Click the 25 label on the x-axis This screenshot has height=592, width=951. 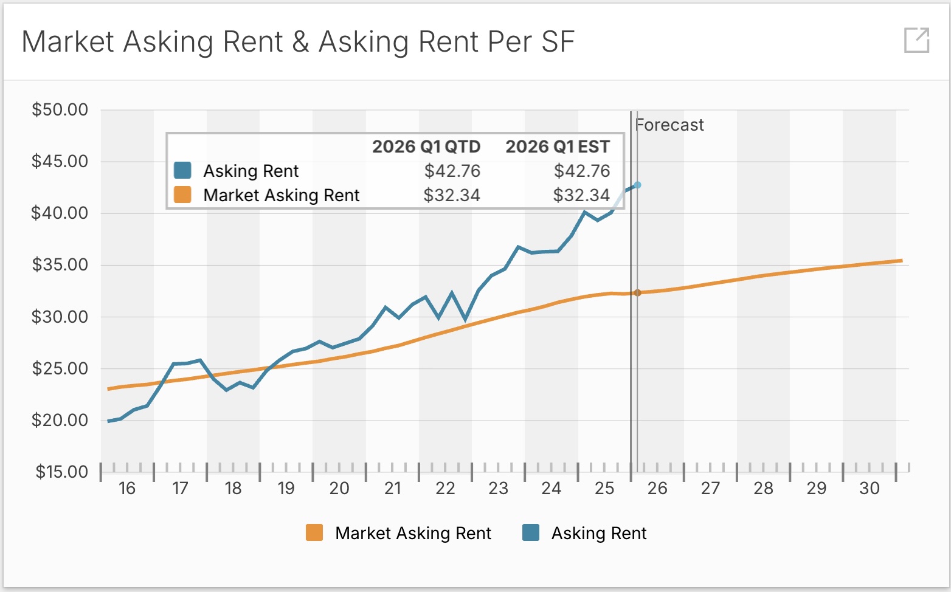point(604,488)
